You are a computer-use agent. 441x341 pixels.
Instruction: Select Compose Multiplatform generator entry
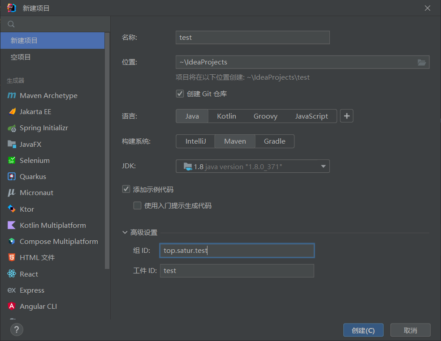[52, 241]
